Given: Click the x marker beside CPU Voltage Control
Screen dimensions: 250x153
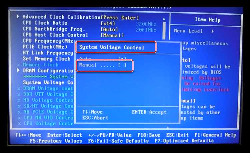Looking at the screenshot, I should pyautogui.click(x=19, y=124).
